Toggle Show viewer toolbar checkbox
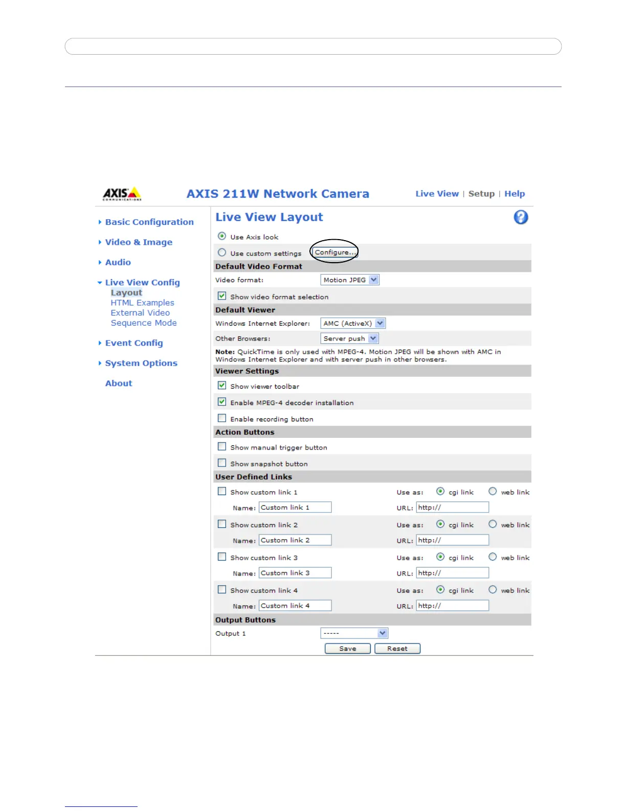This screenshot has width=626, height=811. point(222,386)
